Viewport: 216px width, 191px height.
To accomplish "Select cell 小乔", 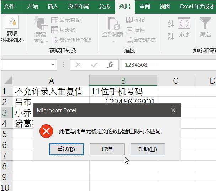I will pos(23,113).
